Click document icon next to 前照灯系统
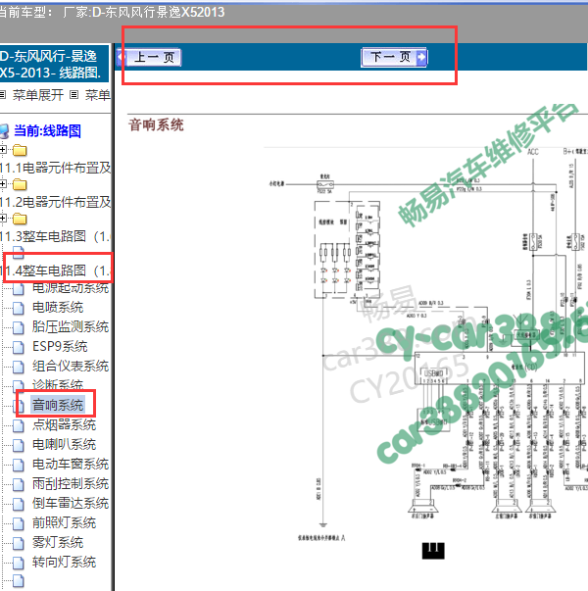 coord(18,523)
